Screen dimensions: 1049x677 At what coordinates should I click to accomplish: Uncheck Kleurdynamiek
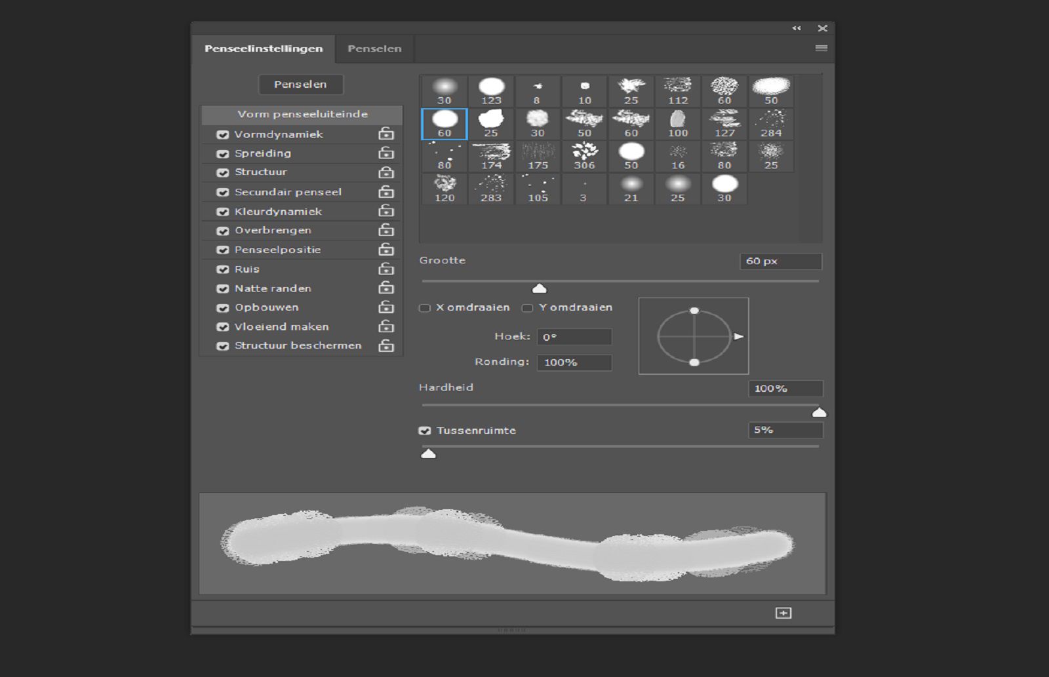coord(223,212)
